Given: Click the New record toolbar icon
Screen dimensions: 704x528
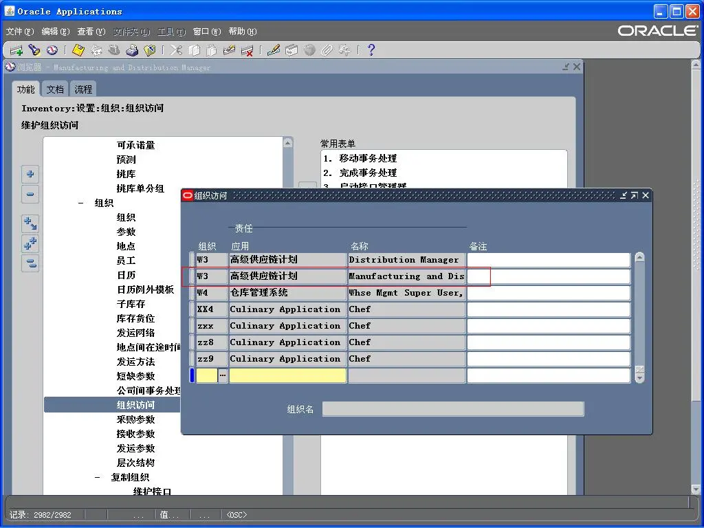Looking at the screenshot, I should point(16,50).
